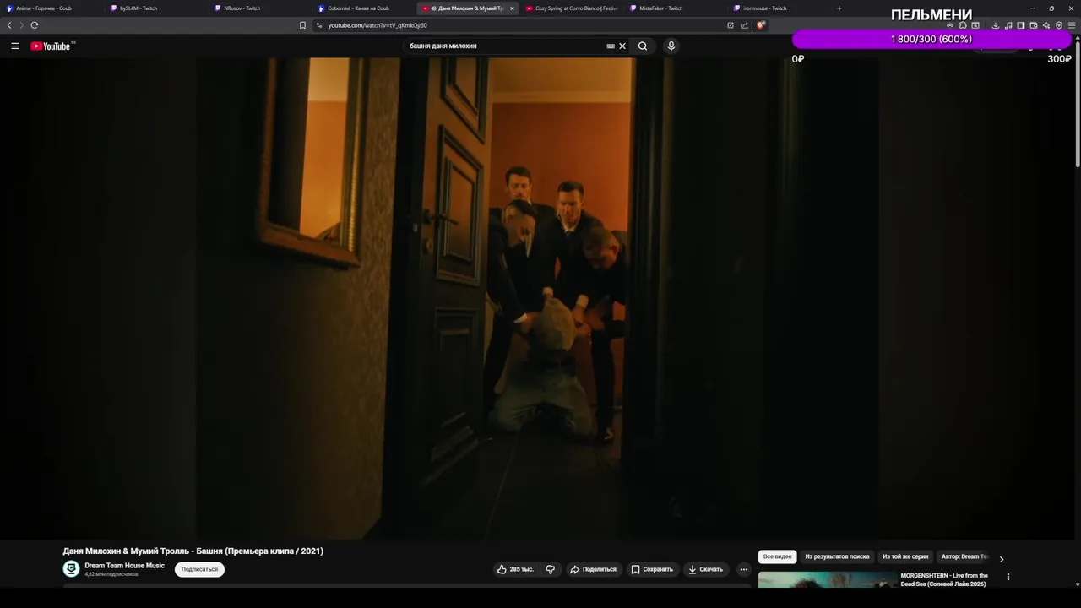Image resolution: width=1081 pixels, height=608 pixels.
Task: Select the Автор: Dream Team chip
Action: (964, 556)
